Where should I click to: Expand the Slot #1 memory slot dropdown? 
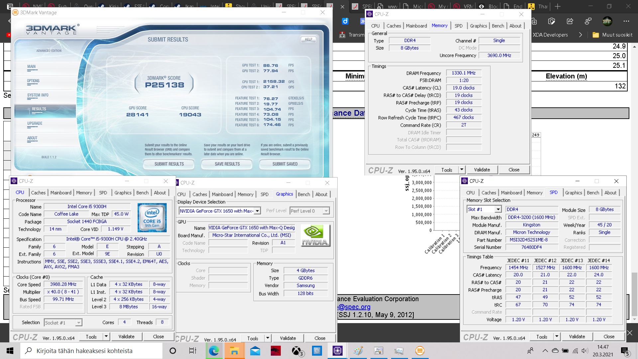pos(498,209)
